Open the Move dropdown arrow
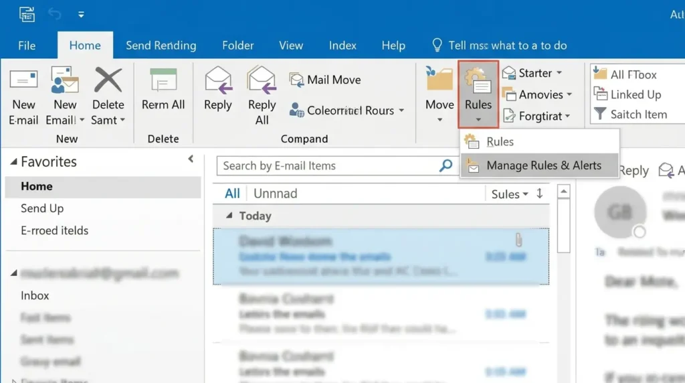Image resolution: width=685 pixels, height=383 pixels. (439, 120)
